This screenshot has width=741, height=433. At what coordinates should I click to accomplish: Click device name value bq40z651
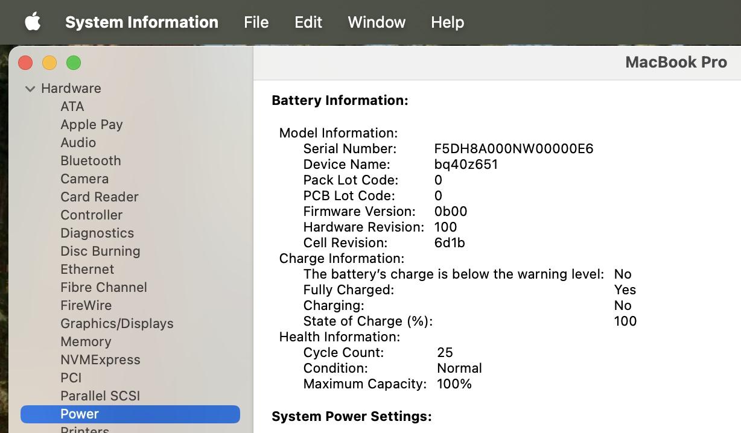point(466,164)
